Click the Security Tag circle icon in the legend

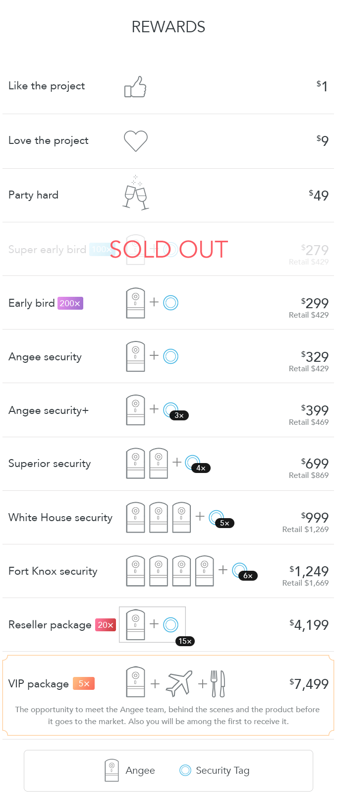185,770
